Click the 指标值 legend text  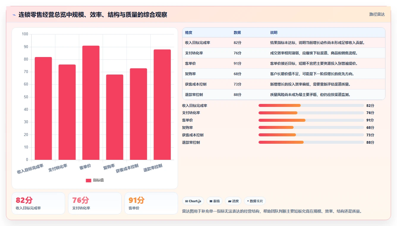click(98, 180)
